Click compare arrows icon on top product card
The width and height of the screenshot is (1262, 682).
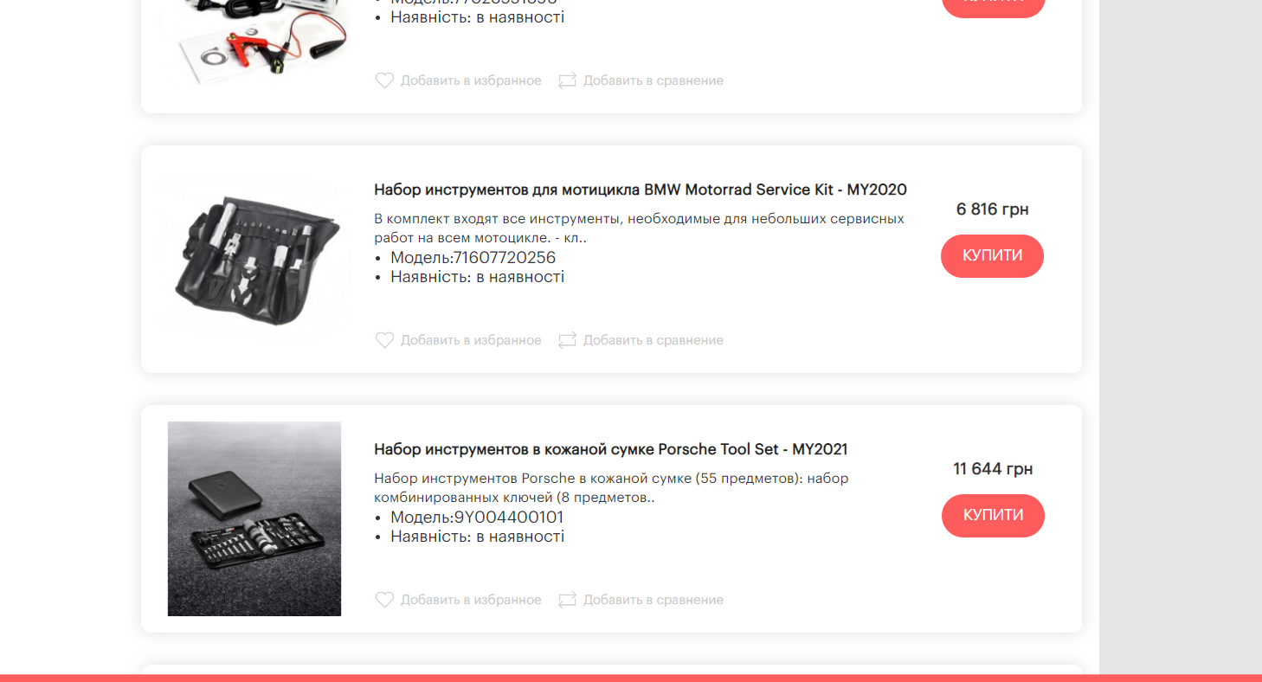click(567, 80)
